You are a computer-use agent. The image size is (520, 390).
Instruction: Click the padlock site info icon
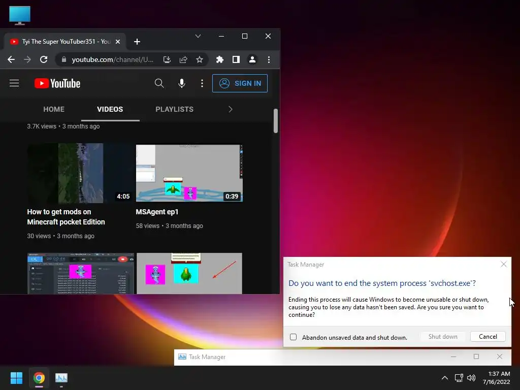tap(64, 59)
